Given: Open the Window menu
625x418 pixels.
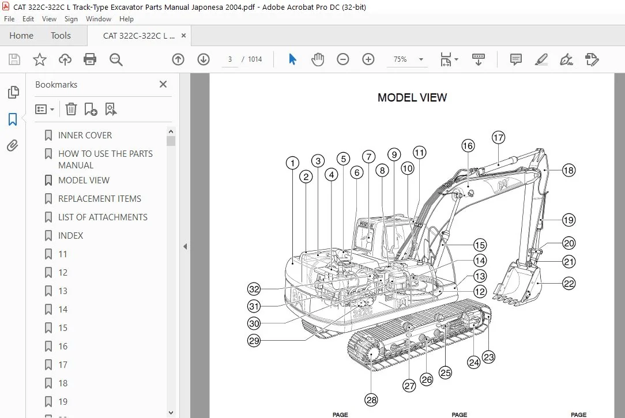Looking at the screenshot, I should point(99,18).
